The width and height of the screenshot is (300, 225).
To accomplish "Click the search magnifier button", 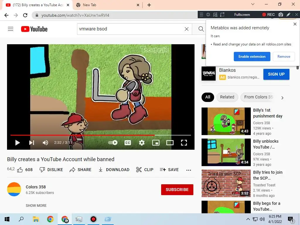I will coord(201,29).
